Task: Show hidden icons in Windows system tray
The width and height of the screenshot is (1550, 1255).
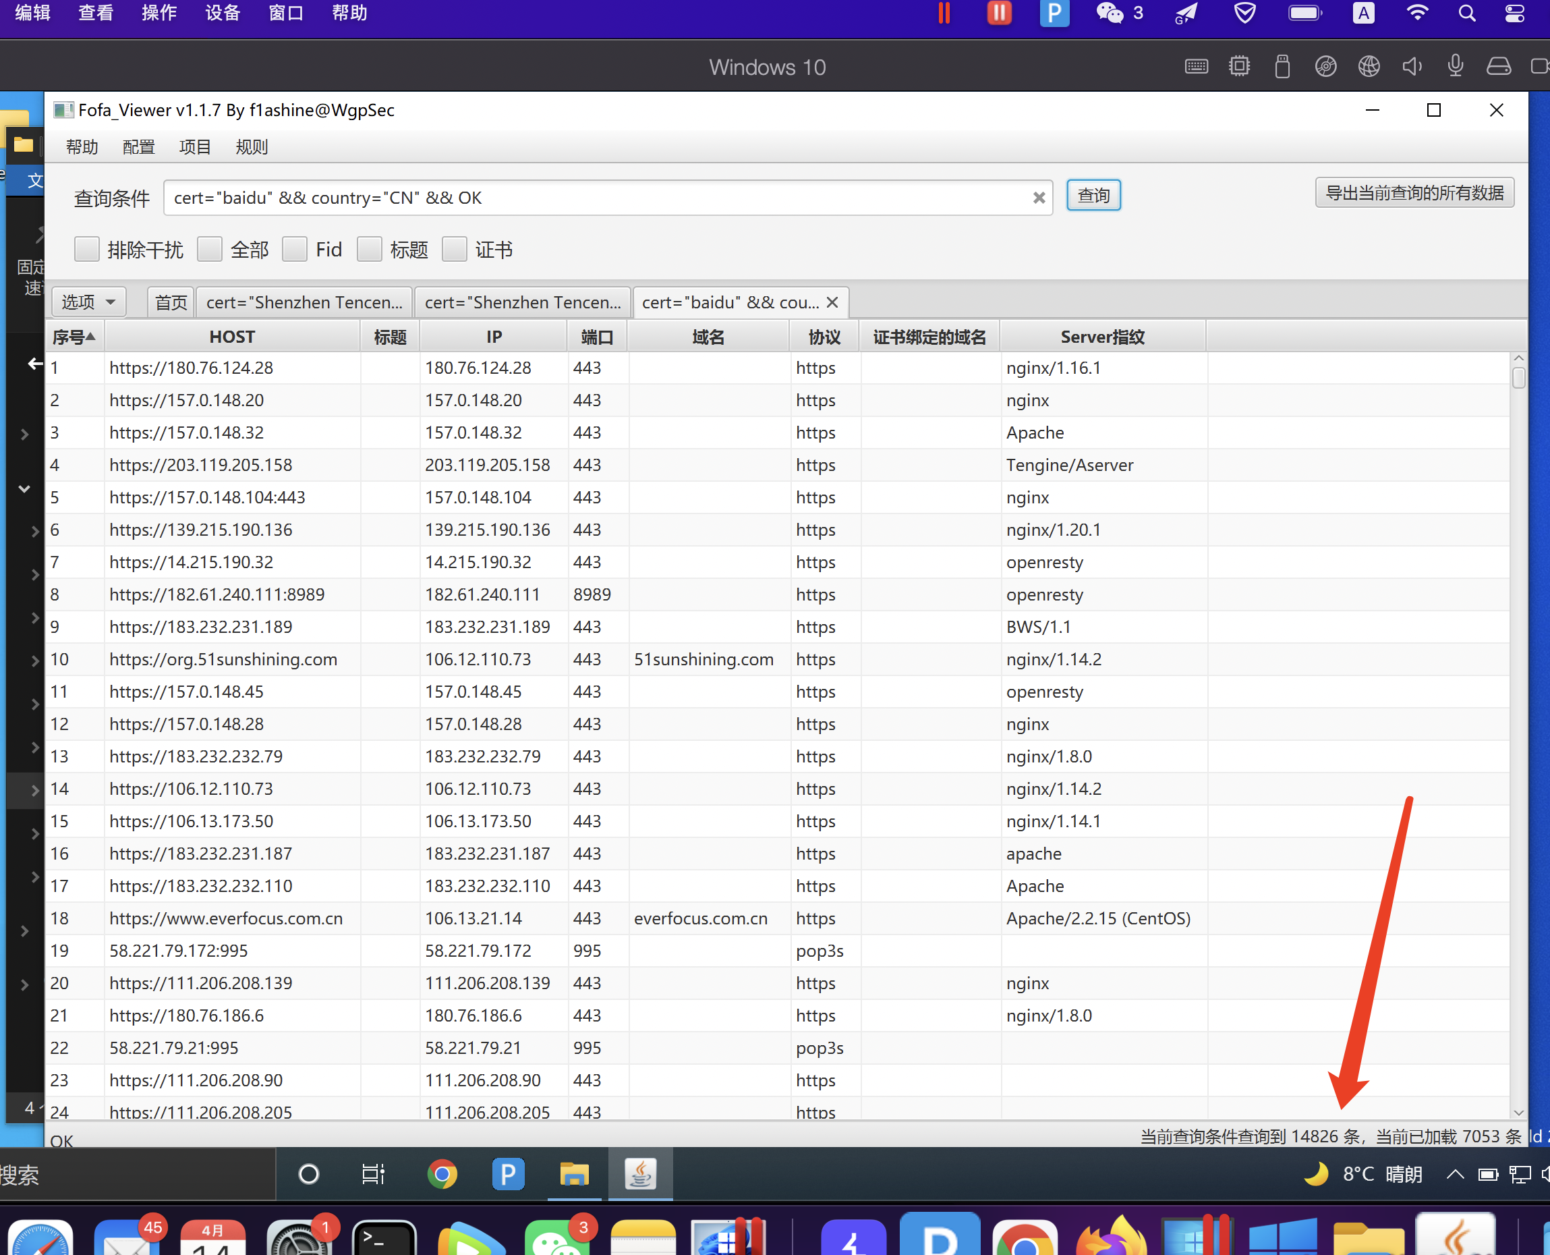Action: pyautogui.click(x=1455, y=1174)
